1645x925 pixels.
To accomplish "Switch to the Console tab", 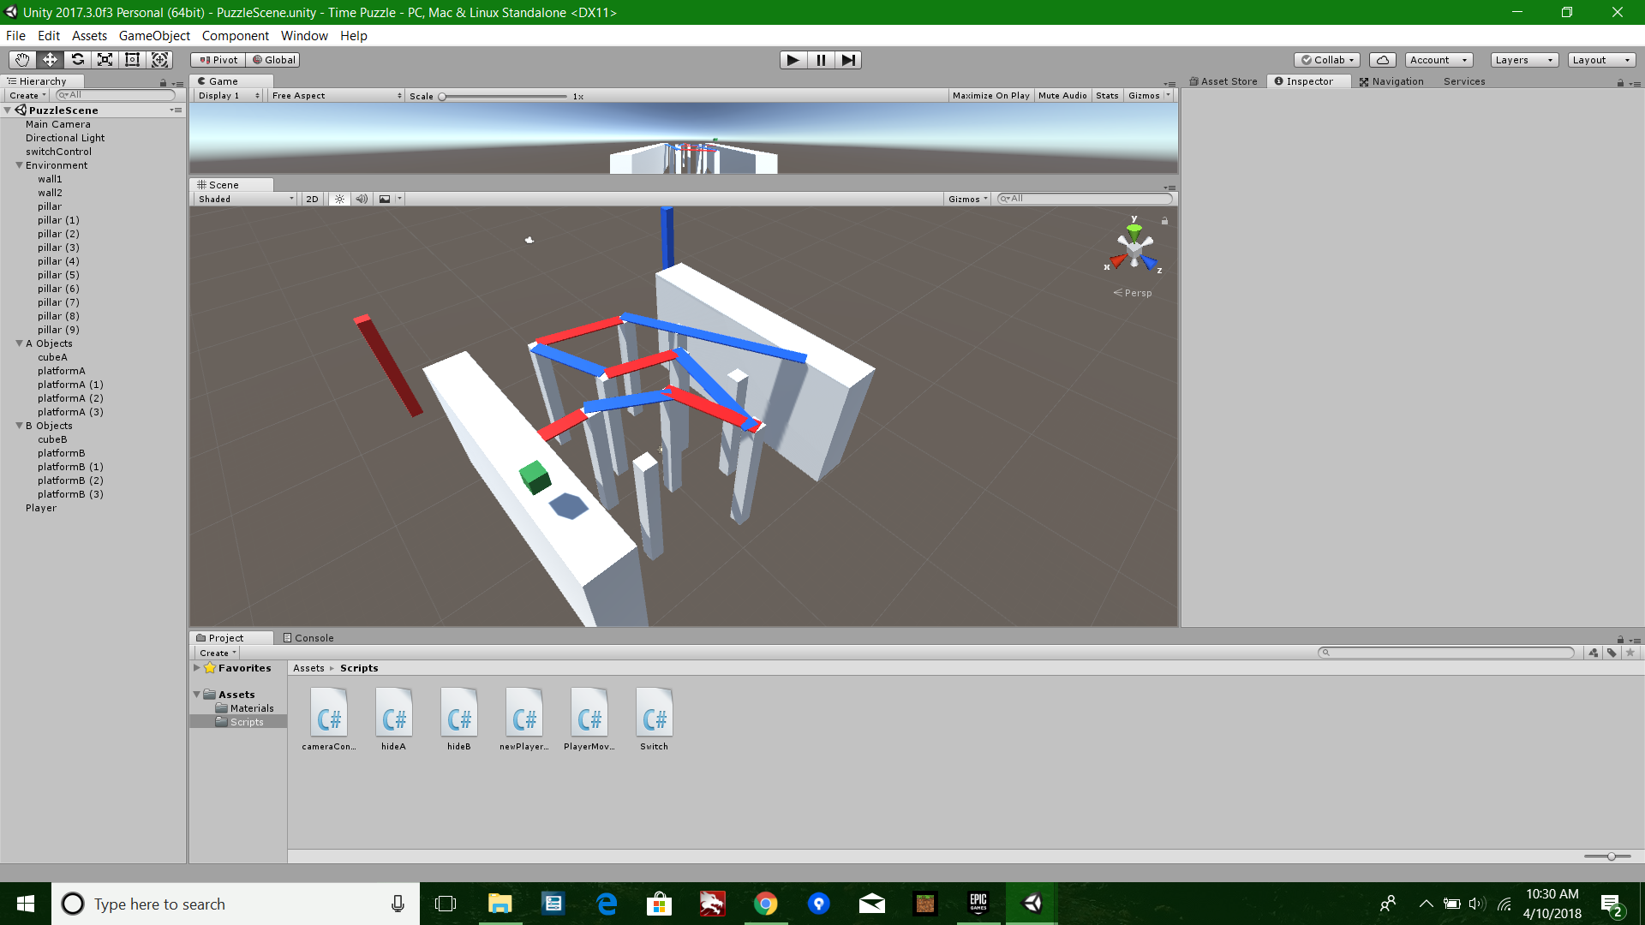I will 308,637.
